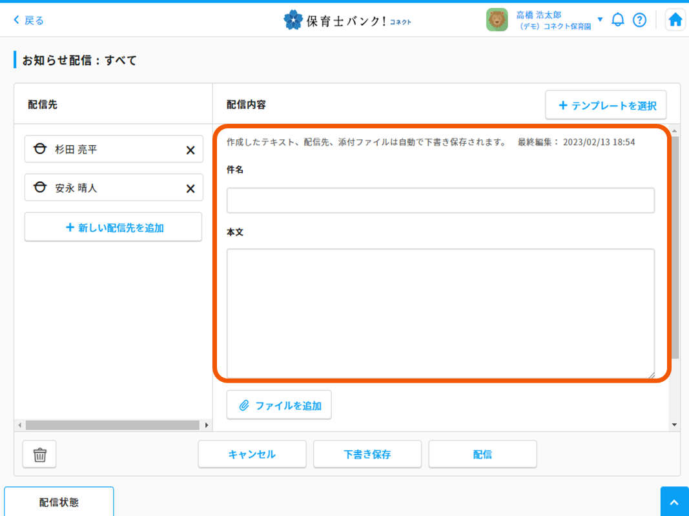Switch to the 配信状態 tab
Viewport: 689px width, 516px height.
pyautogui.click(x=59, y=502)
